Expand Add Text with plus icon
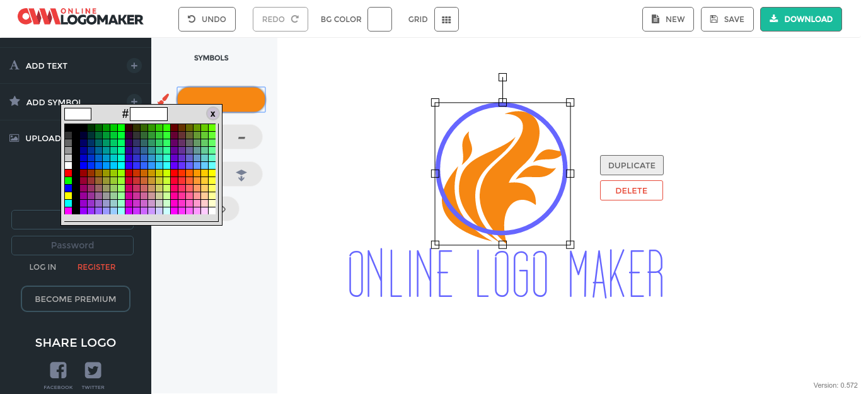Screen dimensions: 861x394 click(134, 66)
